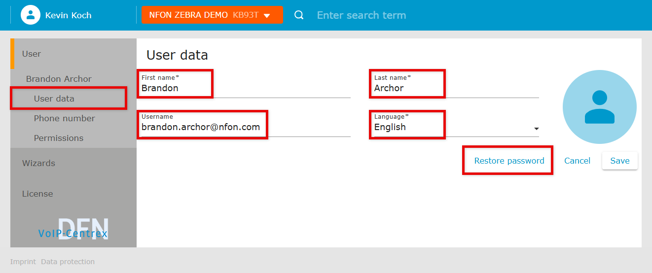Click the search magnifier icon
Screen dimensions: 652x273
click(299, 15)
